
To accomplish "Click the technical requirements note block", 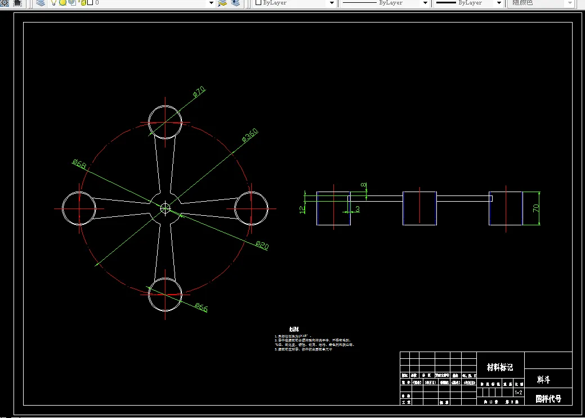I will pyautogui.click(x=314, y=340).
